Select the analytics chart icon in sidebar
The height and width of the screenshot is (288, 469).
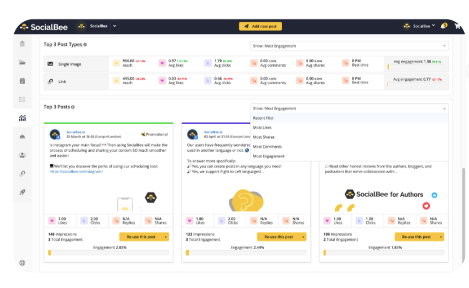tap(22, 118)
